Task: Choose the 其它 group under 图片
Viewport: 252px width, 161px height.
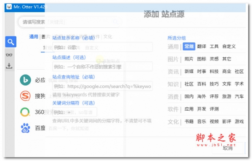Action: pyautogui.click(x=227, y=59)
